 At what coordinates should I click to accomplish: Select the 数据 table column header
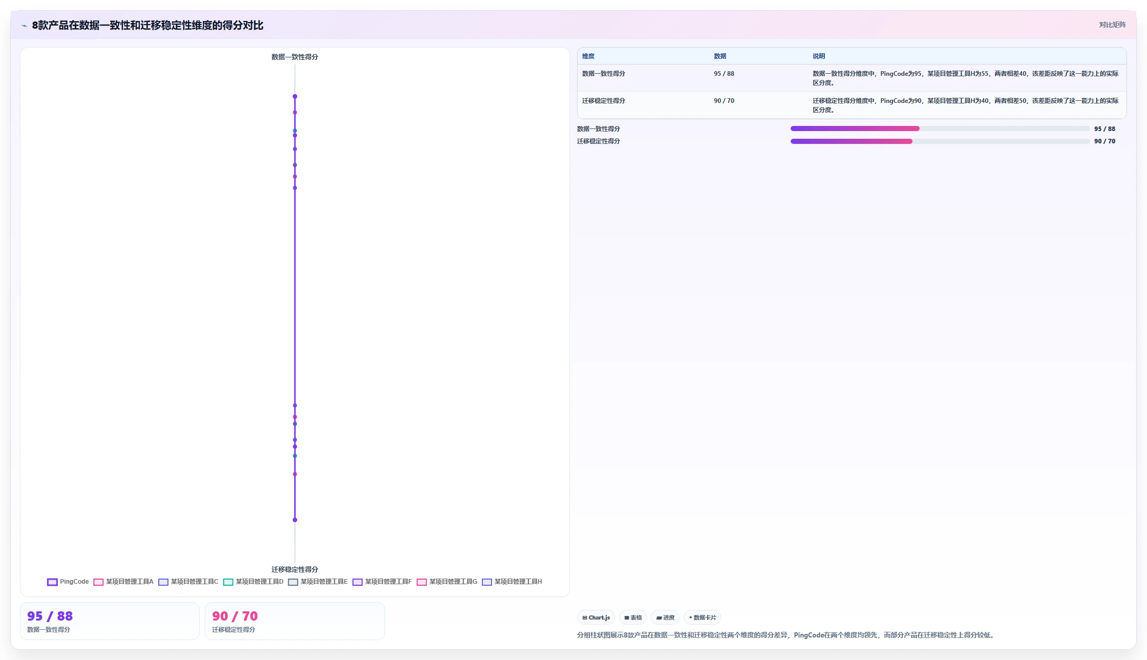720,56
